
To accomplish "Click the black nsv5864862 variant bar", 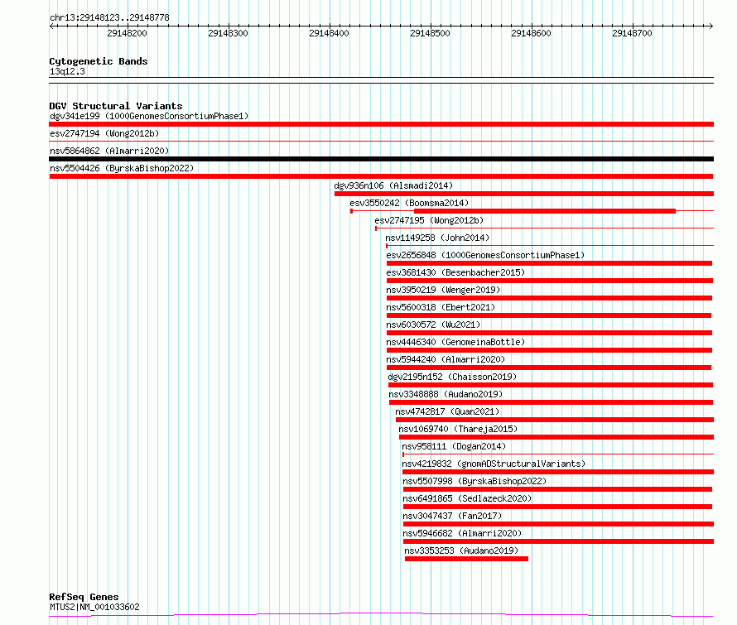I will tap(381, 159).
